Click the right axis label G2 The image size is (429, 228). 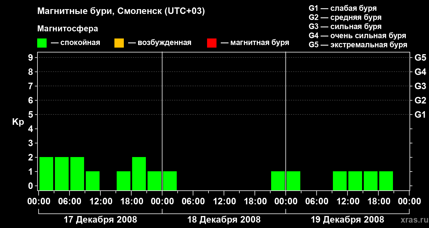pos(420,100)
